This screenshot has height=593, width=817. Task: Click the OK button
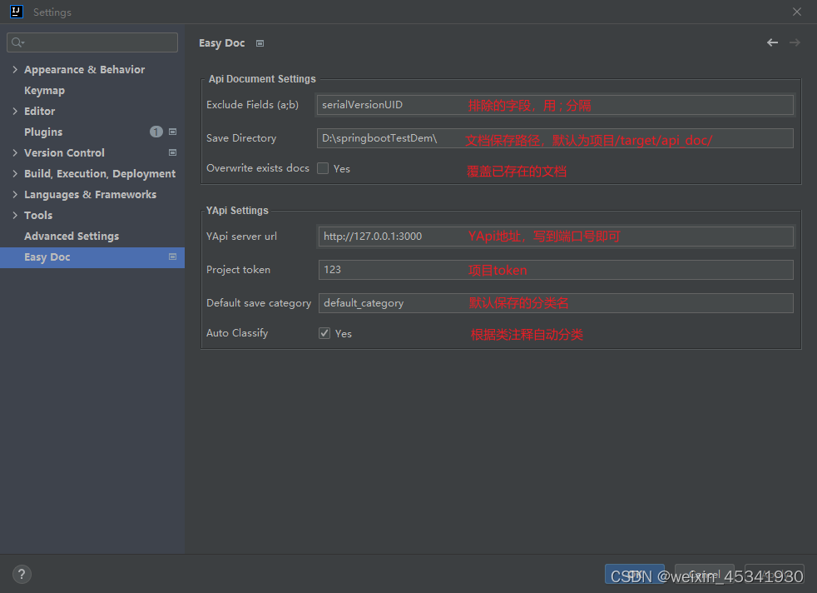tap(635, 574)
